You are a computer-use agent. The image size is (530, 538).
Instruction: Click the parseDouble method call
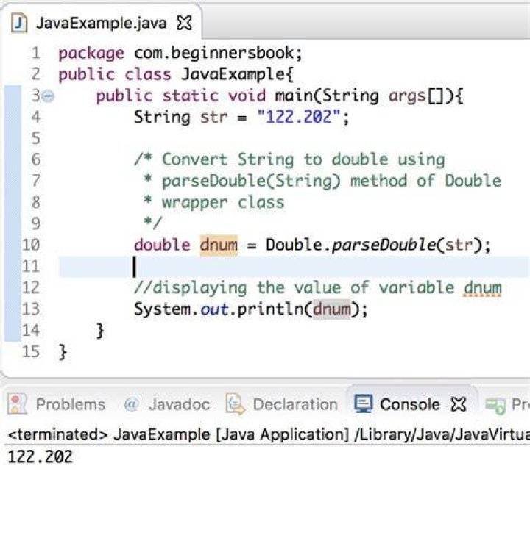[384, 245]
